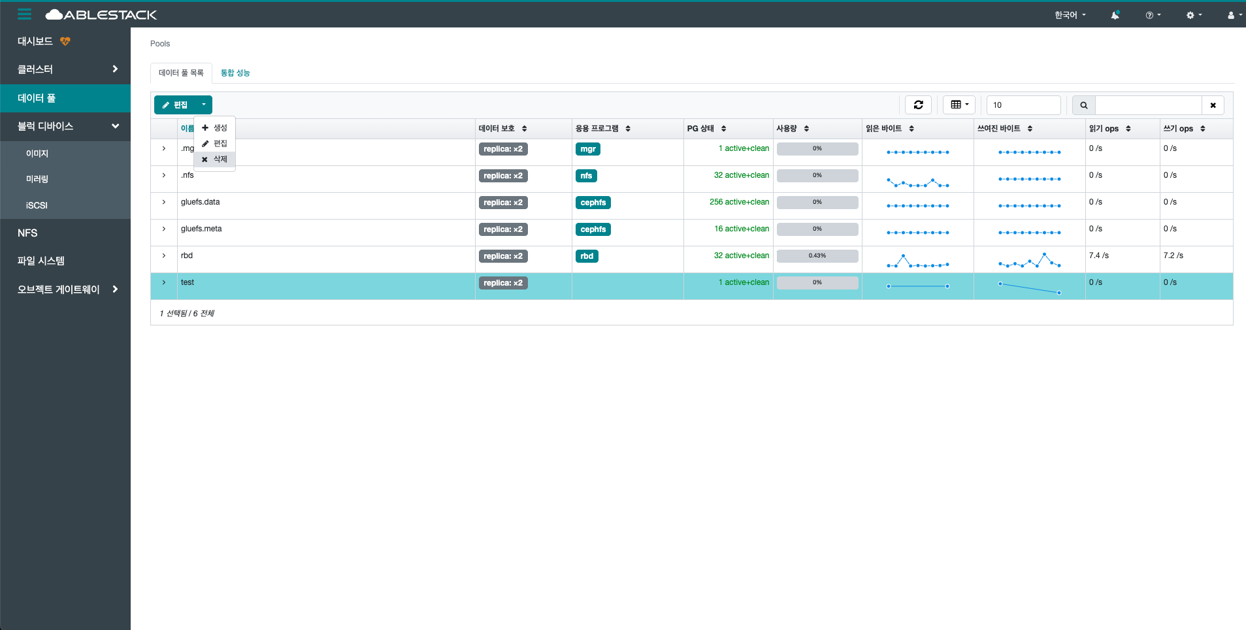Click the 편집 action button

(175, 105)
